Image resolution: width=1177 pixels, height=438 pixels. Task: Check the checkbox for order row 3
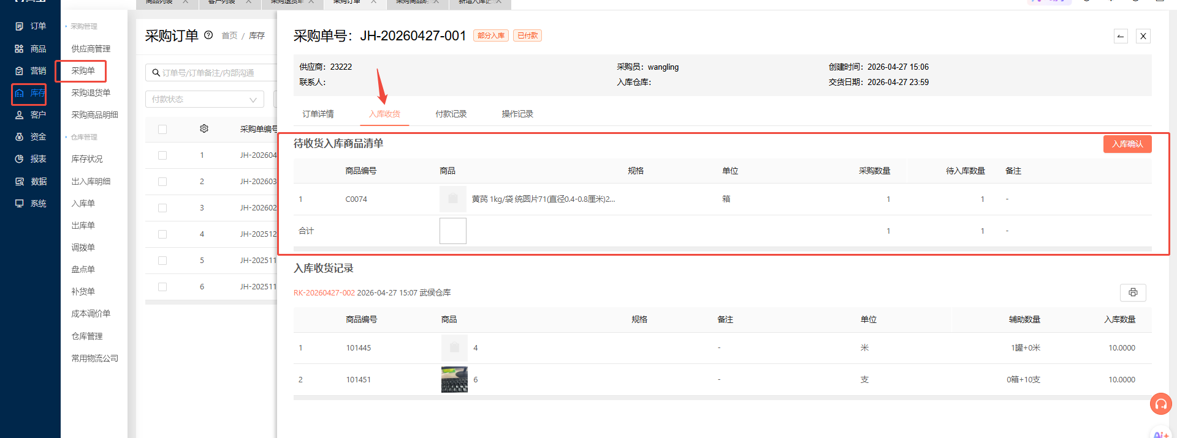(162, 208)
